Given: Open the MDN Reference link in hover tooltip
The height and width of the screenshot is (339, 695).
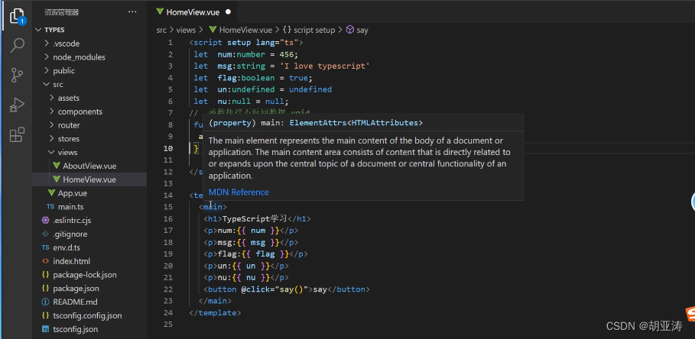Looking at the screenshot, I should (x=239, y=192).
